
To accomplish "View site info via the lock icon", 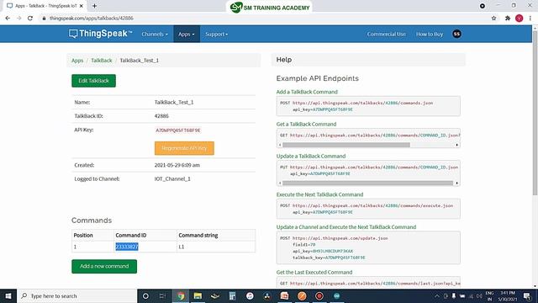I will (x=44, y=19).
